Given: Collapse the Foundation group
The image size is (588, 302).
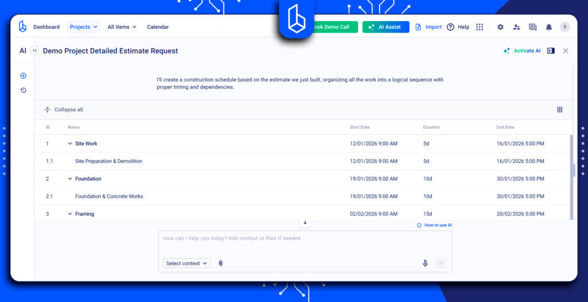Looking at the screenshot, I should [x=69, y=178].
